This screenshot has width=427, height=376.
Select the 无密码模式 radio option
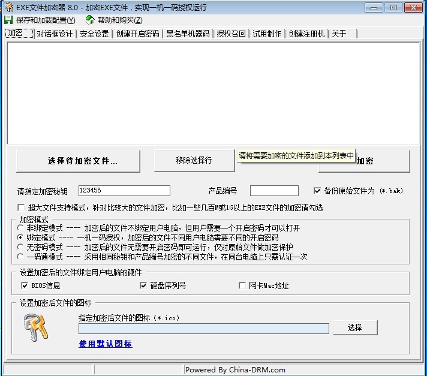click(22, 247)
